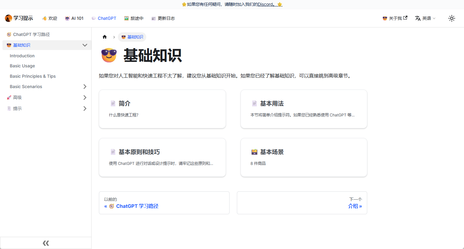Expand the 提示 category chevron
Image resolution: width=464 pixels, height=249 pixels.
click(x=85, y=108)
